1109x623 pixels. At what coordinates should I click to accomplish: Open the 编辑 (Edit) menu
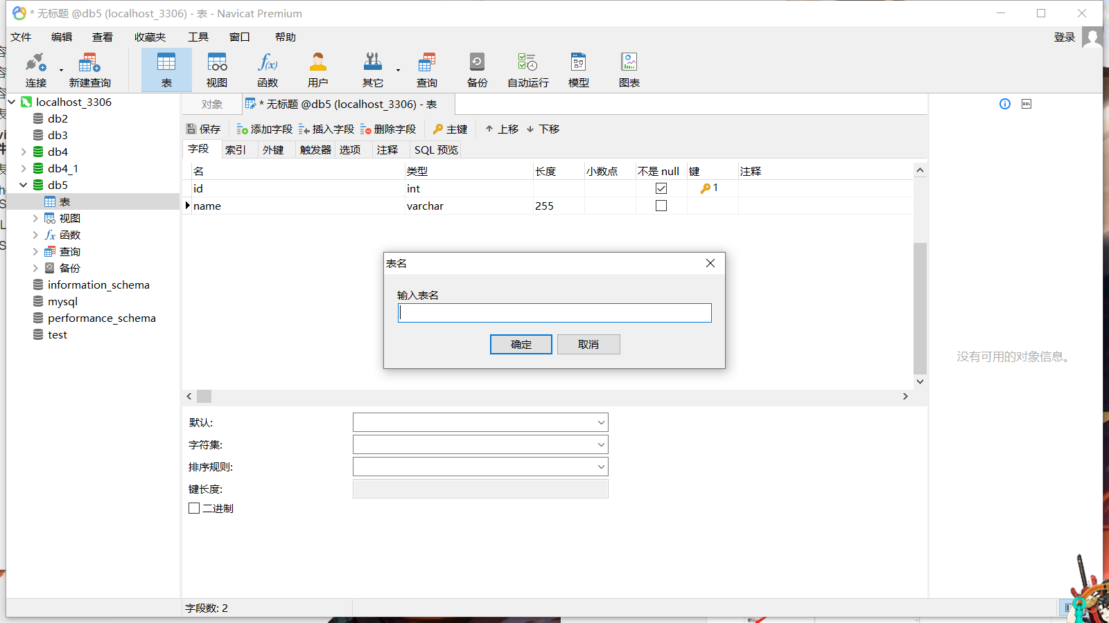click(x=62, y=37)
